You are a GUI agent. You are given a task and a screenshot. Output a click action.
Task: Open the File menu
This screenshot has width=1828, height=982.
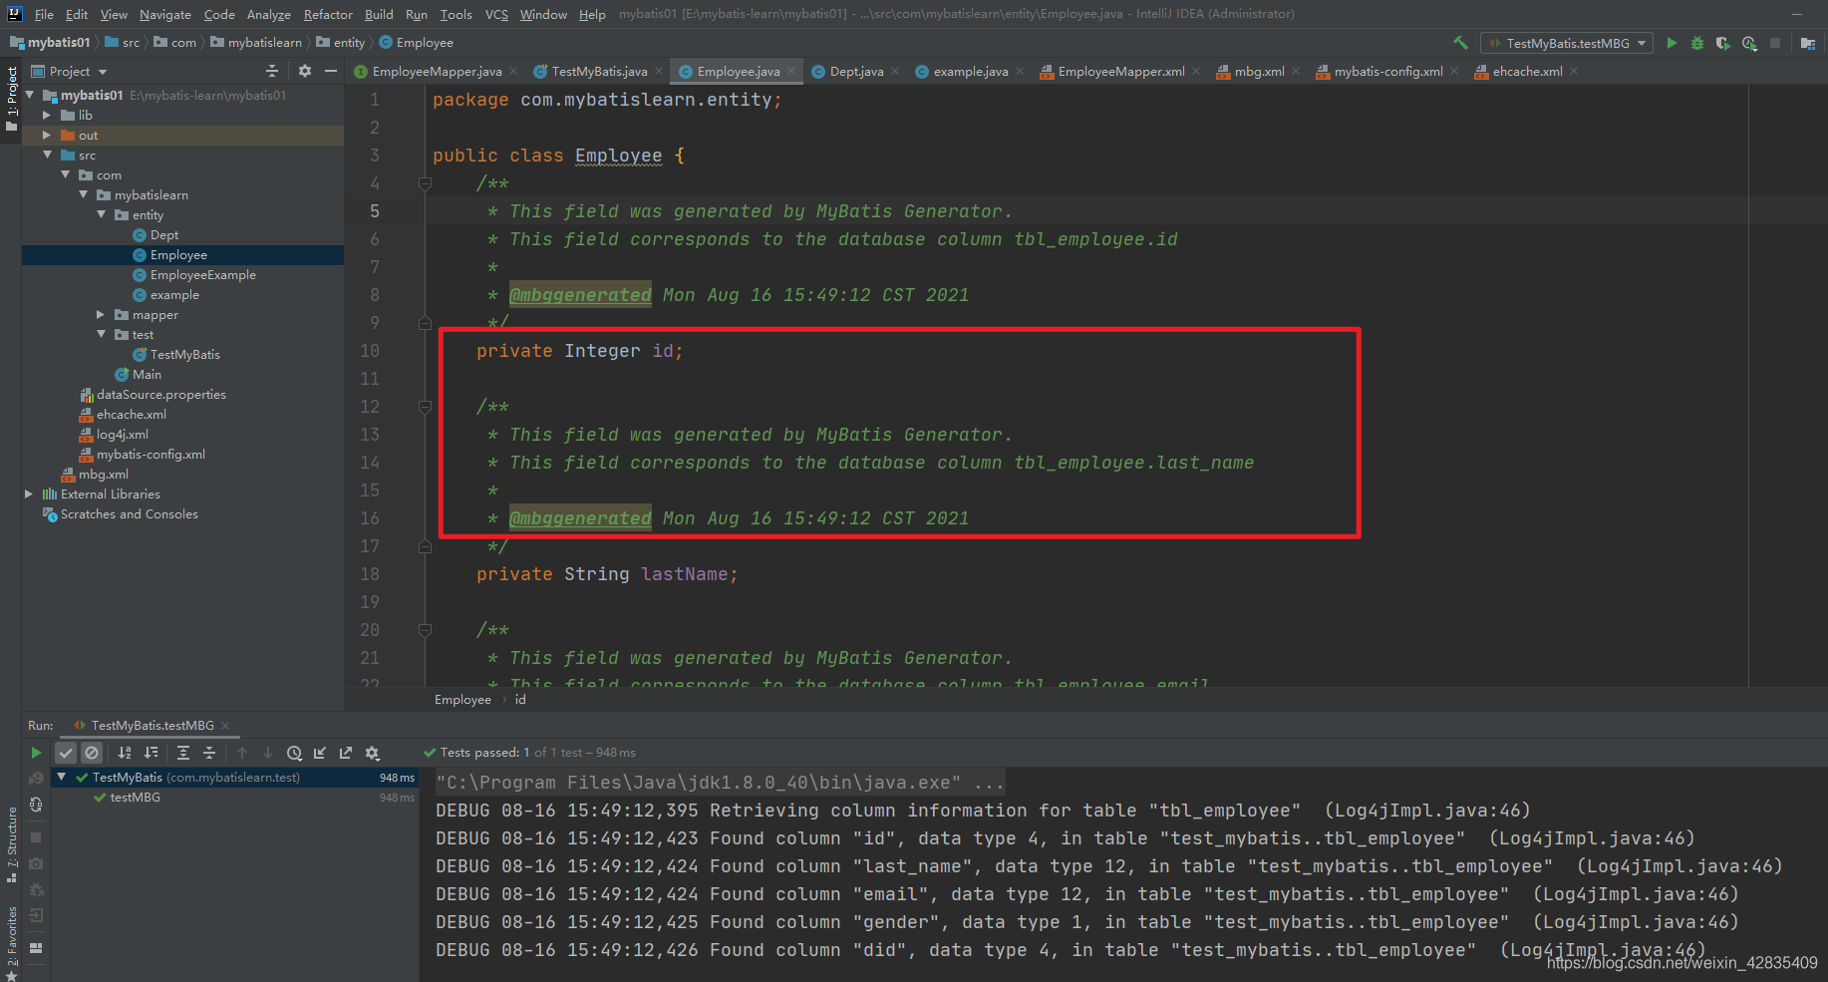[x=44, y=14]
